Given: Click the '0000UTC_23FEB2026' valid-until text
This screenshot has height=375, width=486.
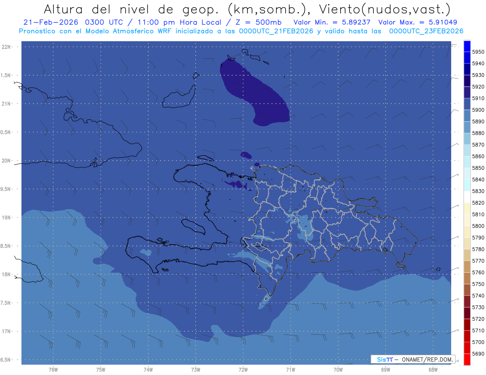Looking at the screenshot, I should click(x=426, y=31).
